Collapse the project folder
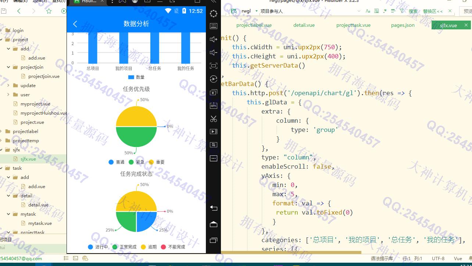The image size is (472, 266). (x=1, y=39)
